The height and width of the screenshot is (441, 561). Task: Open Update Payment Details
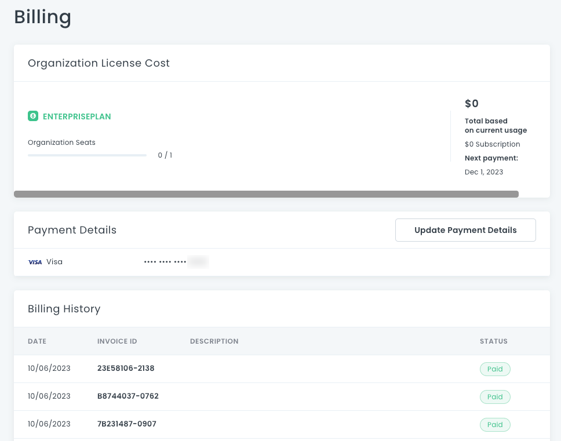[465, 230]
